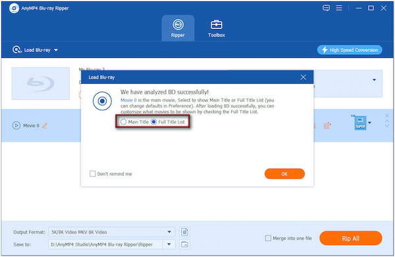Click the Movie 0 link in dialog text
The height and width of the screenshot is (257, 395).
coord(128,100)
